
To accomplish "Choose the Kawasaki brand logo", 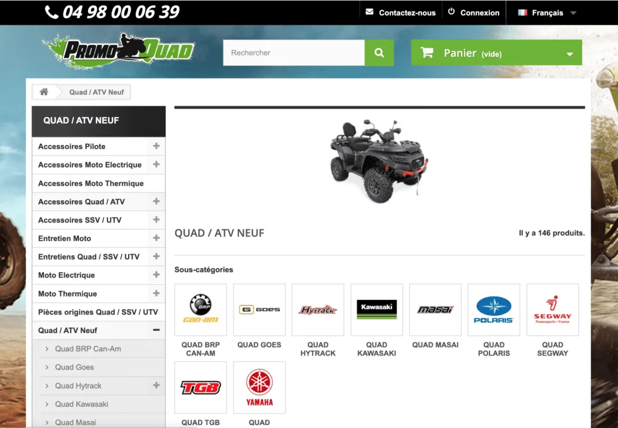I will pyautogui.click(x=377, y=310).
